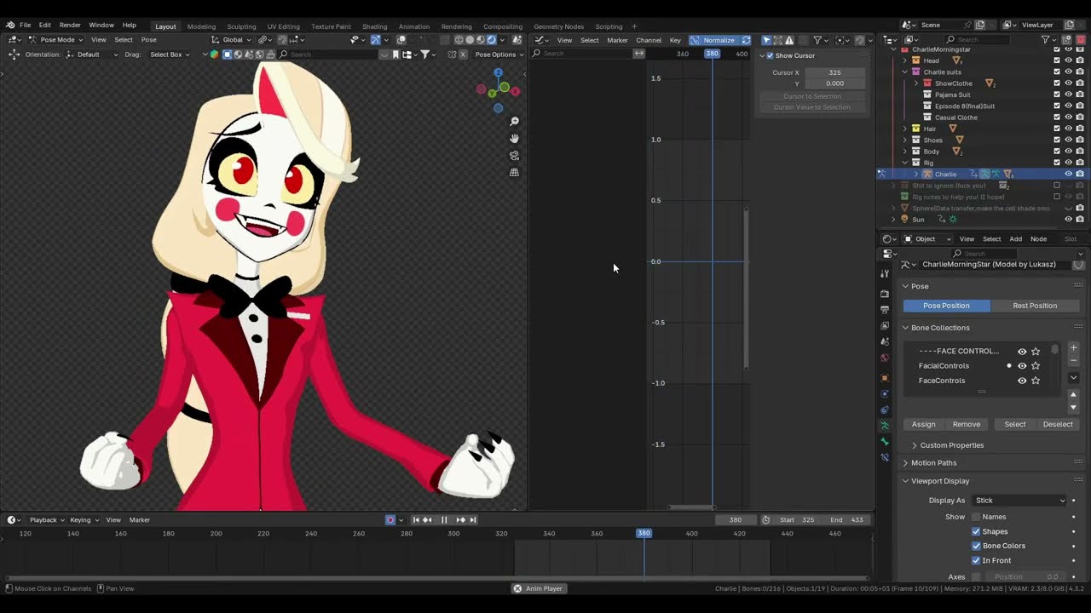Jump to next keyframe in timeline

460,520
